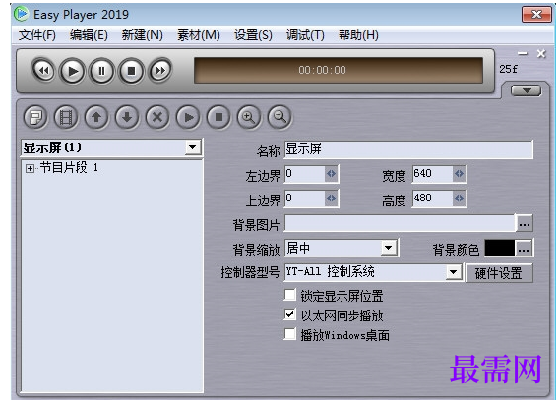The image size is (560, 400).
Task: Click the 25f frame rate label
Action: [x=508, y=69]
